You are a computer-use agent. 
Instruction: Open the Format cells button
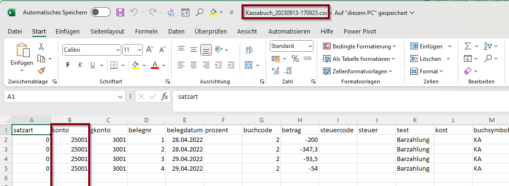pos(427,71)
